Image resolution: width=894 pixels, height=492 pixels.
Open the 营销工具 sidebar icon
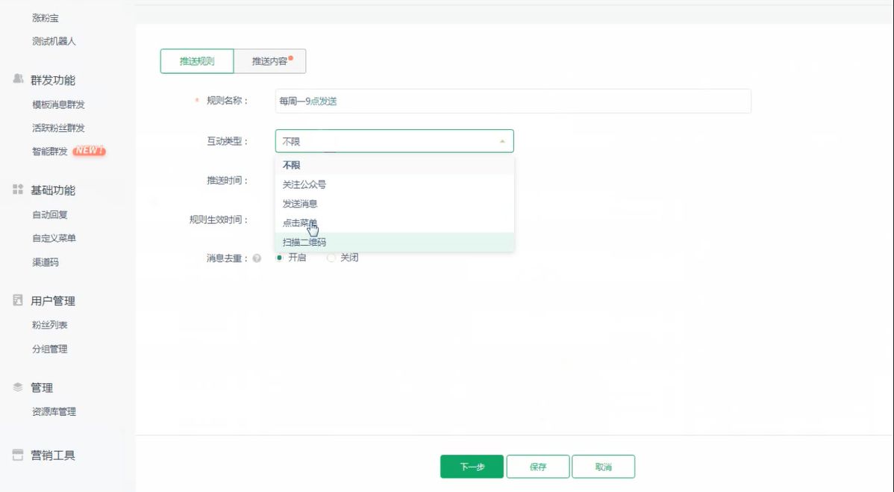pyautogui.click(x=16, y=454)
